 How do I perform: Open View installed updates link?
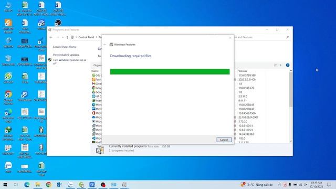pos(66,55)
